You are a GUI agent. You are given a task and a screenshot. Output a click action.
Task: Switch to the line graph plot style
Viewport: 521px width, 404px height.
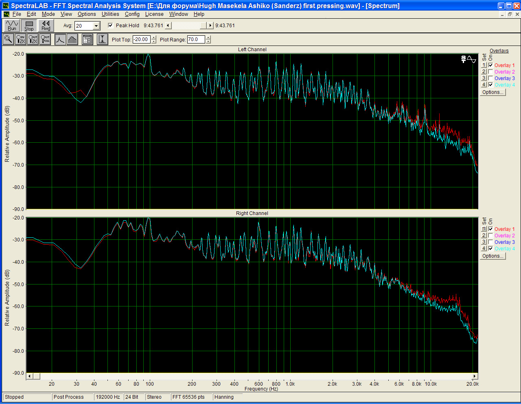(60, 39)
